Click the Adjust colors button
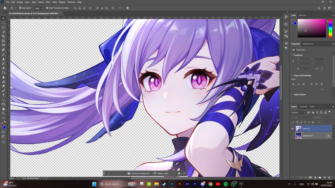Screen dimensions: 335x188 tap(161, 173)
